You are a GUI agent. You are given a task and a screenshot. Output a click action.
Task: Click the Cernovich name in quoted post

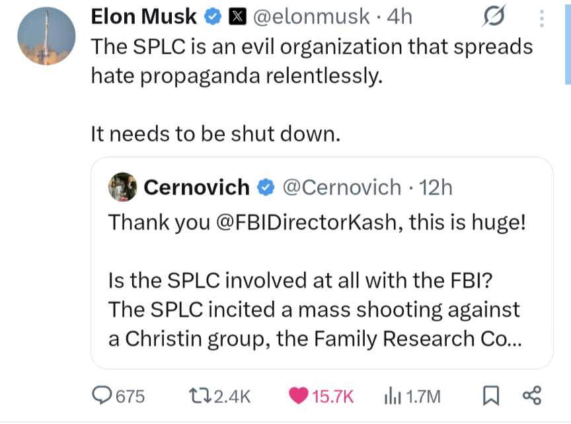(x=196, y=187)
